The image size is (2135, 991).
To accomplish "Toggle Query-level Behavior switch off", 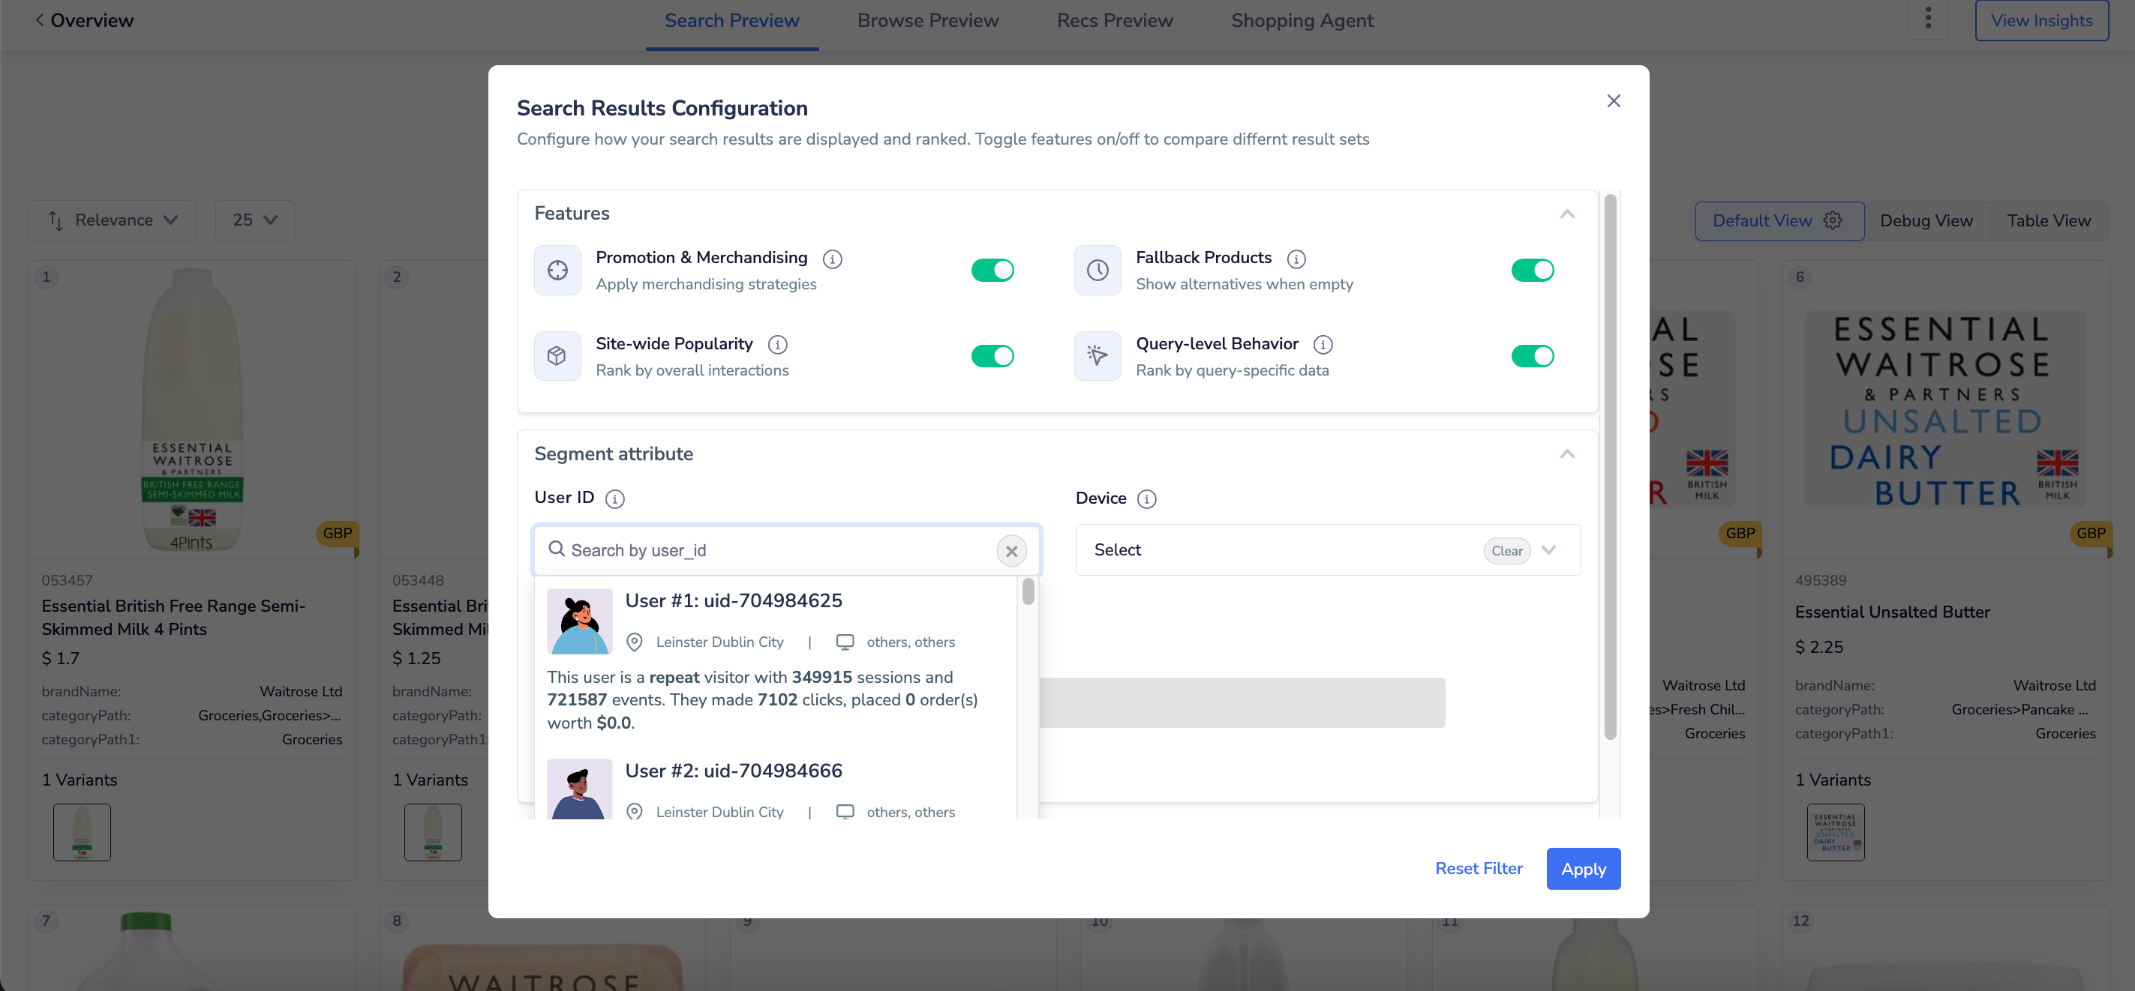I will point(1532,356).
